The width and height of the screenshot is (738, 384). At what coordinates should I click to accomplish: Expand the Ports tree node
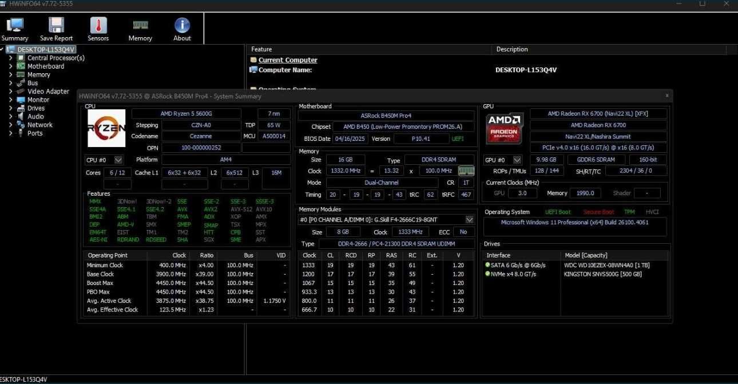(x=10, y=133)
